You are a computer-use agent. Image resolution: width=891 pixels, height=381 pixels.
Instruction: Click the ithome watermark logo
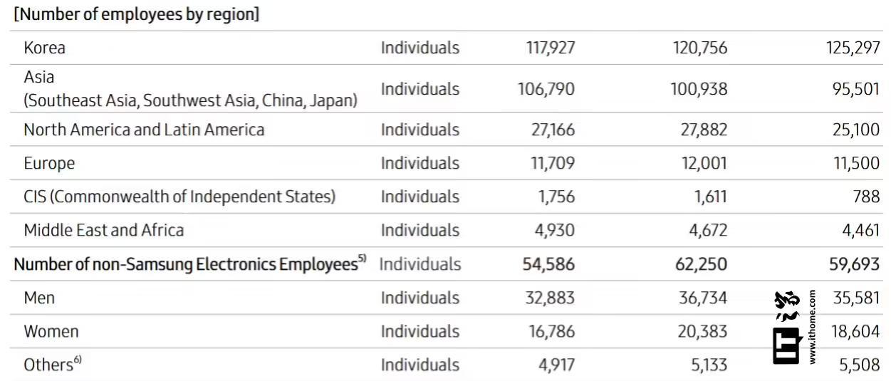(x=788, y=328)
